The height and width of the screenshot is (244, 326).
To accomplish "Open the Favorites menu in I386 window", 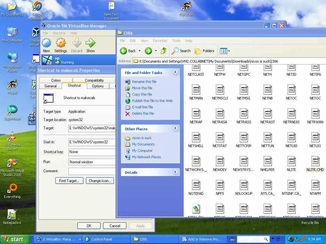I will (160, 41).
